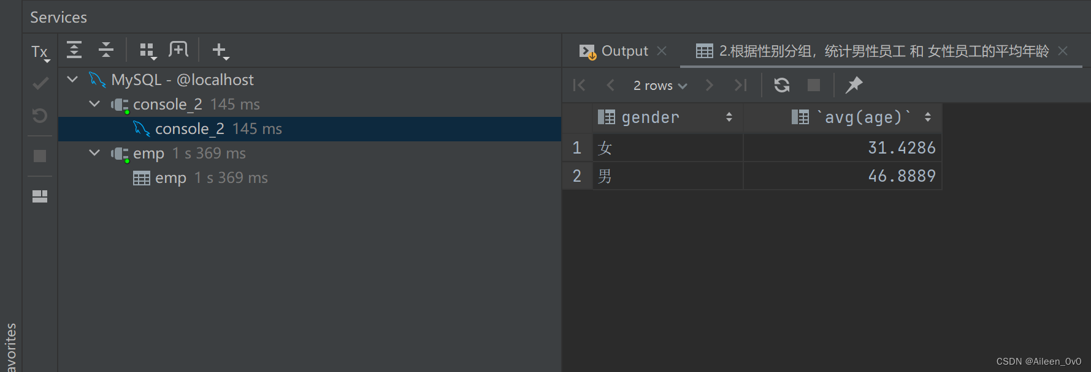Click the Open in New Tab icon
This screenshot has width=1091, height=372.
pyautogui.click(x=178, y=50)
